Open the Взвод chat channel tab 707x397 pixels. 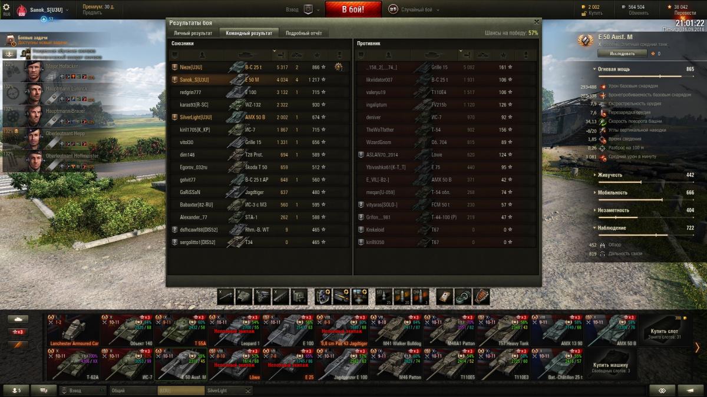(x=82, y=391)
